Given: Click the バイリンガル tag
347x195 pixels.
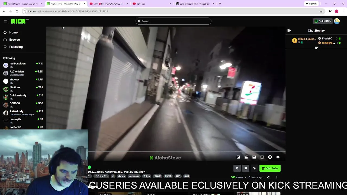Looking at the screenshot, I should (101, 176).
